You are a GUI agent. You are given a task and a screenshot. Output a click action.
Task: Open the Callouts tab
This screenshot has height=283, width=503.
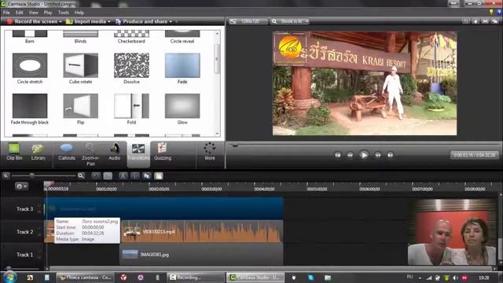67,152
